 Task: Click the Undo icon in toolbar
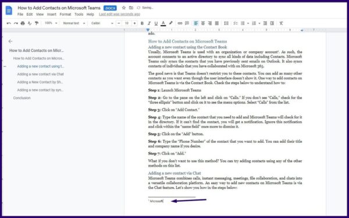click(x=9, y=23)
